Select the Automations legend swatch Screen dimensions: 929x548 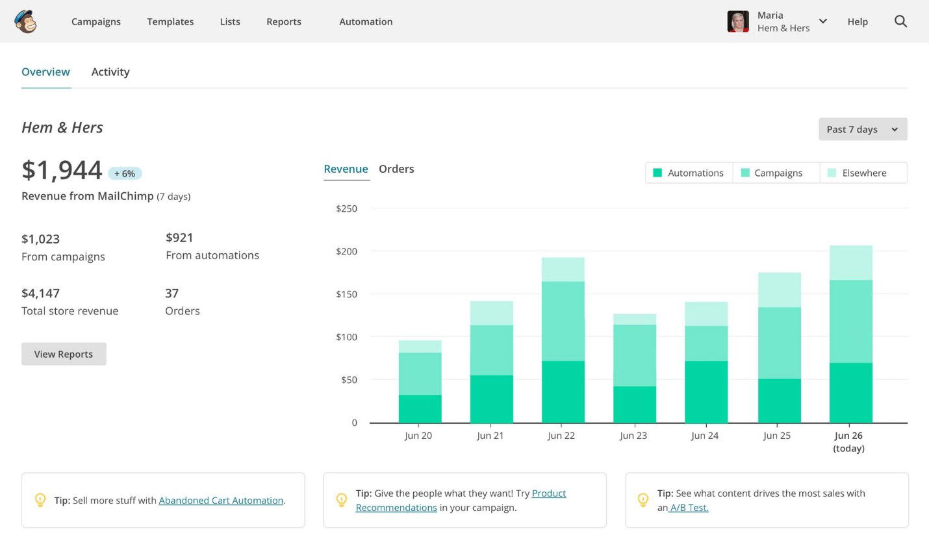pyautogui.click(x=659, y=173)
